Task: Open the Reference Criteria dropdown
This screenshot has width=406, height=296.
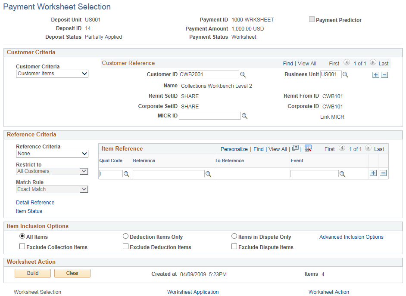Action: click(52, 154)
